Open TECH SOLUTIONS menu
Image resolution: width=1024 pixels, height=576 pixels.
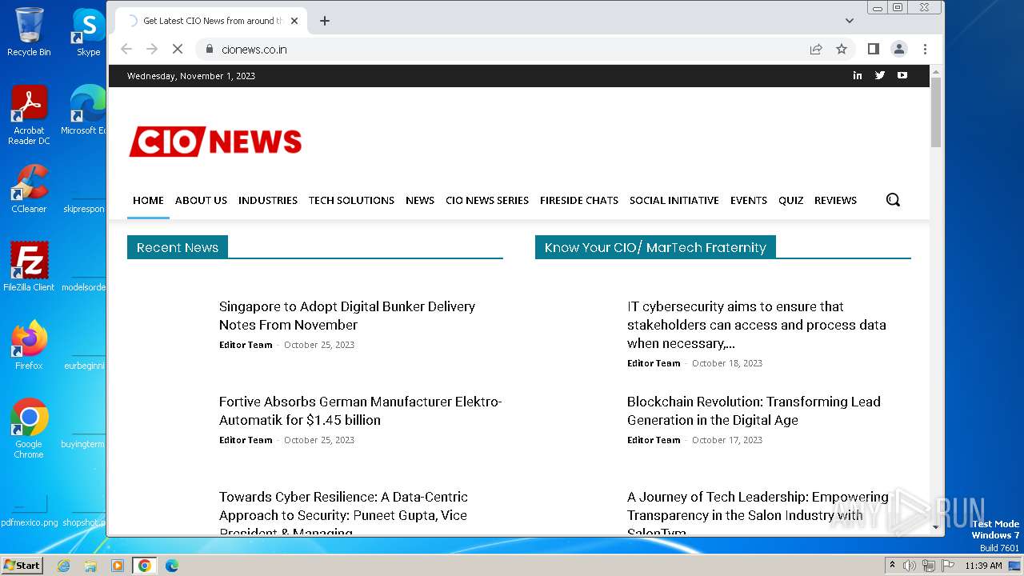tap(351, 200)
